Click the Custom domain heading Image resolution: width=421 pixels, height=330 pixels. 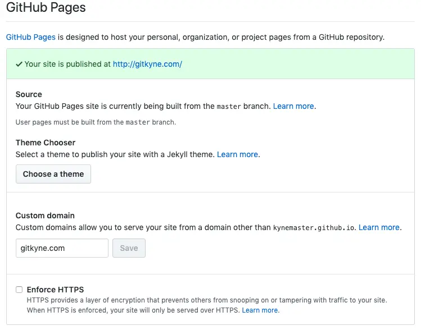[45, 216]
